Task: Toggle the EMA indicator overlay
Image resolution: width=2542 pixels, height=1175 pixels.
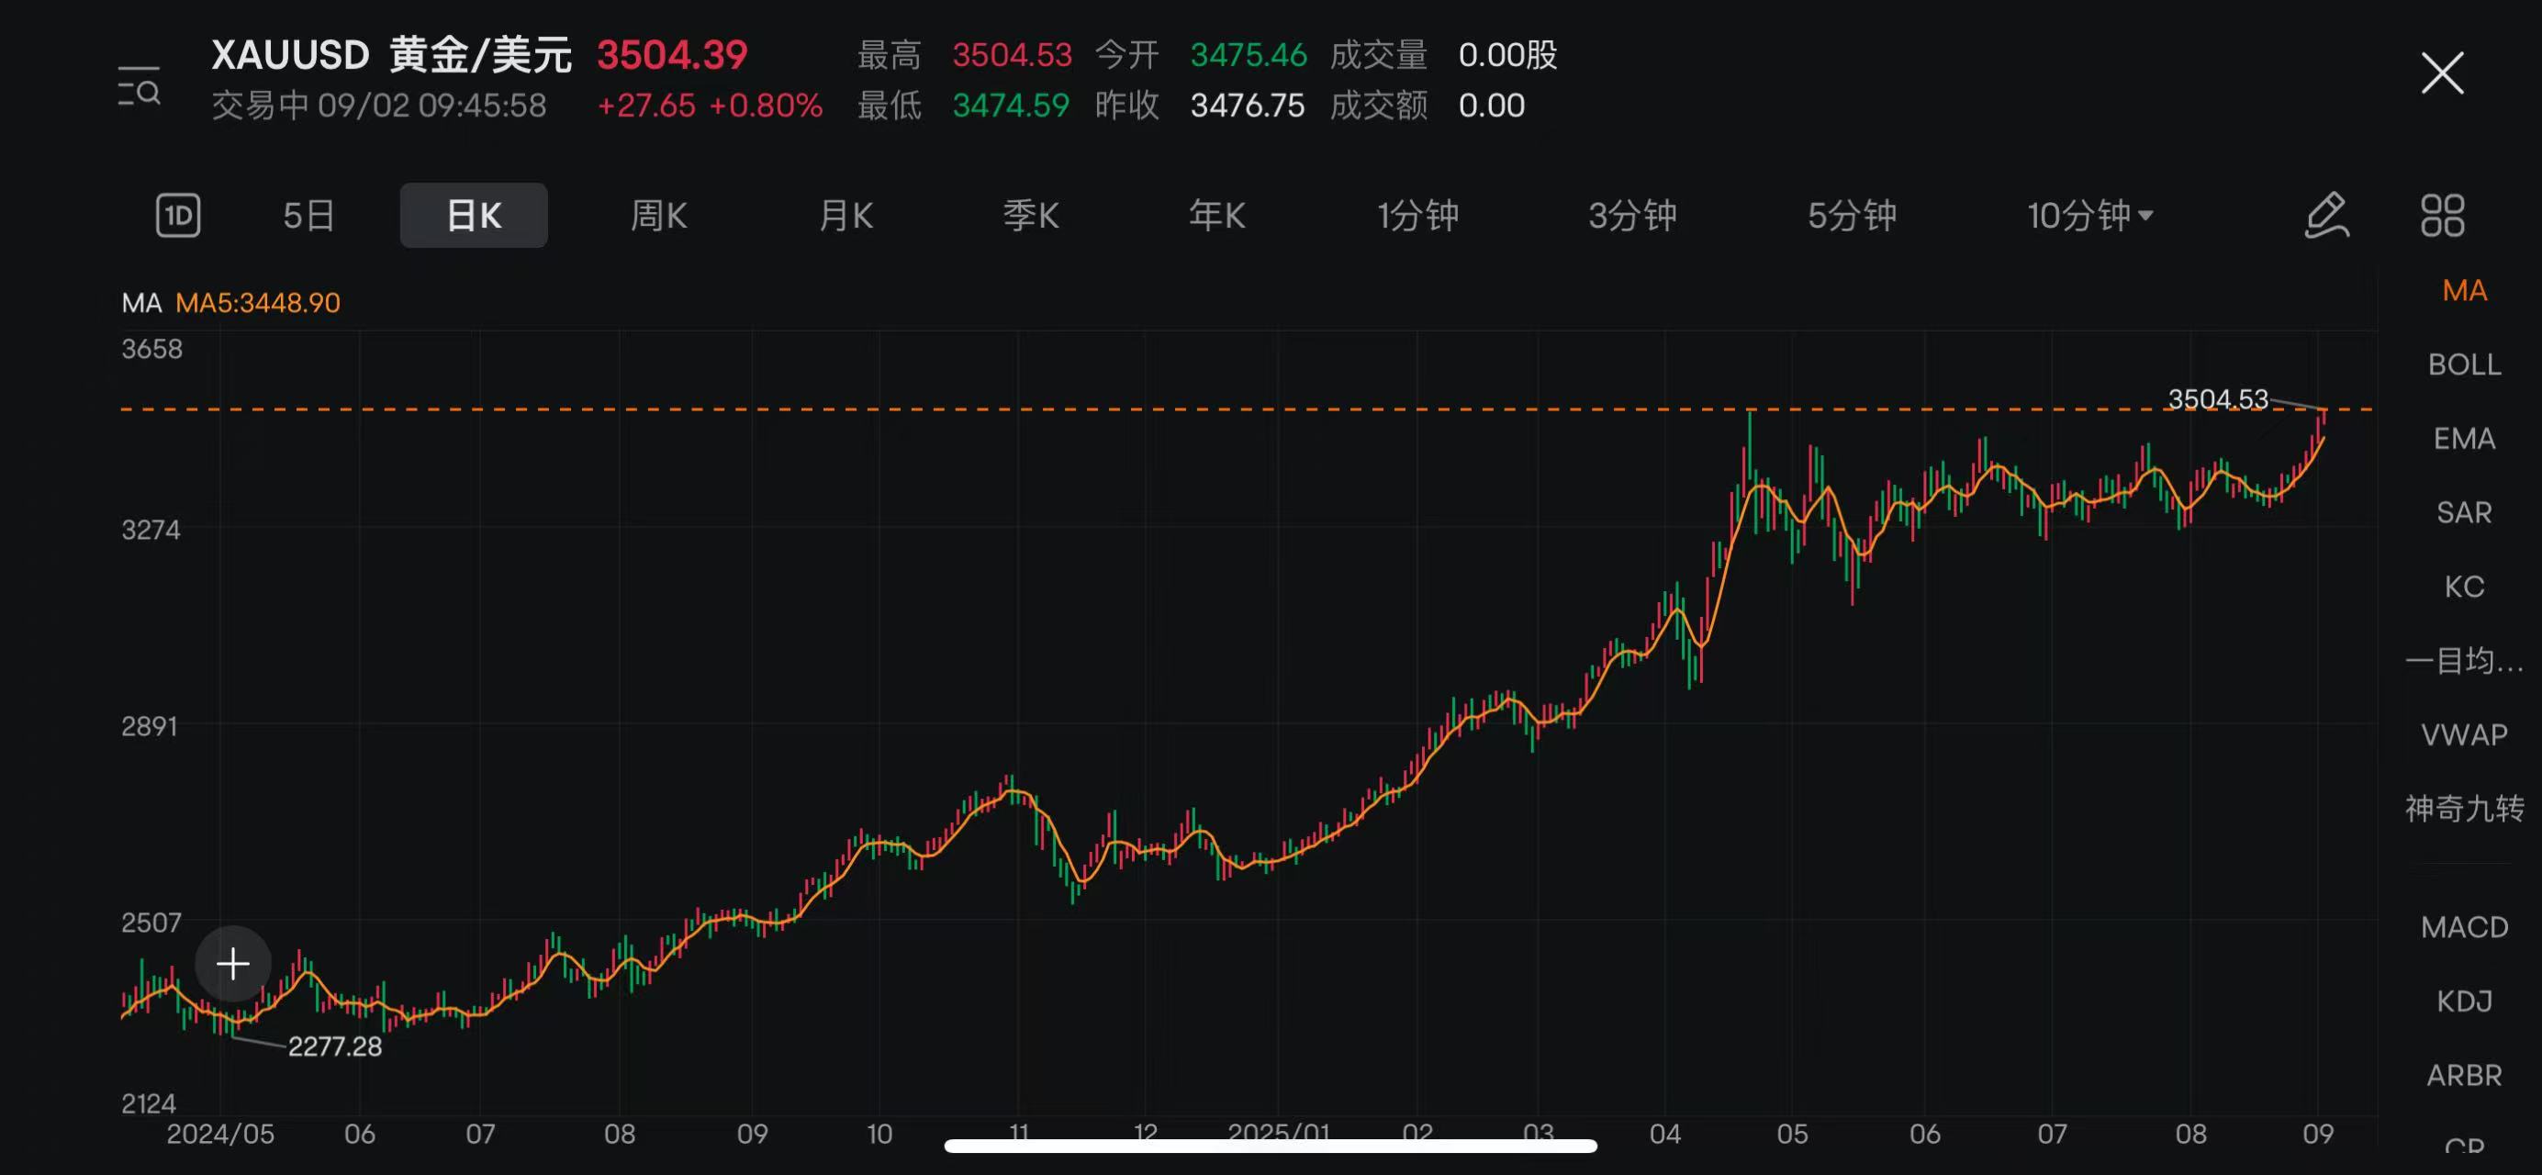Action: pos(2464,438)
